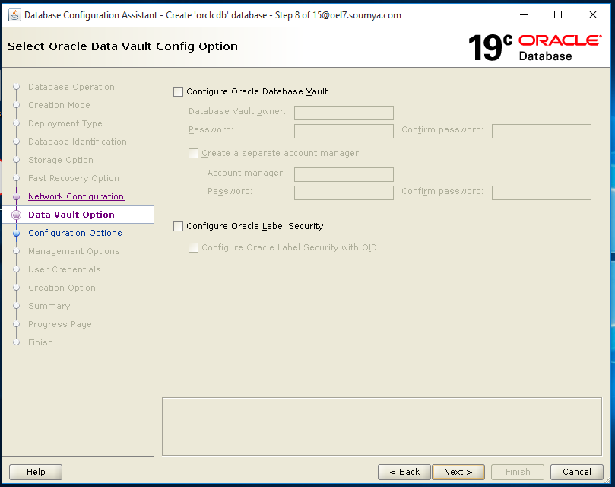Viewport: 615px width, 487px height.
Task: Click the Network Configuration step bullet
Action: [17, 196]
